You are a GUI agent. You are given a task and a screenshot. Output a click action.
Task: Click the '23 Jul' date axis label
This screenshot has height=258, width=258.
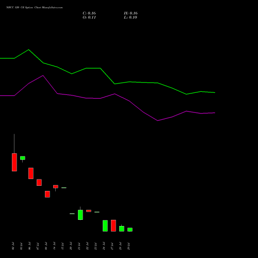point(95,246)
